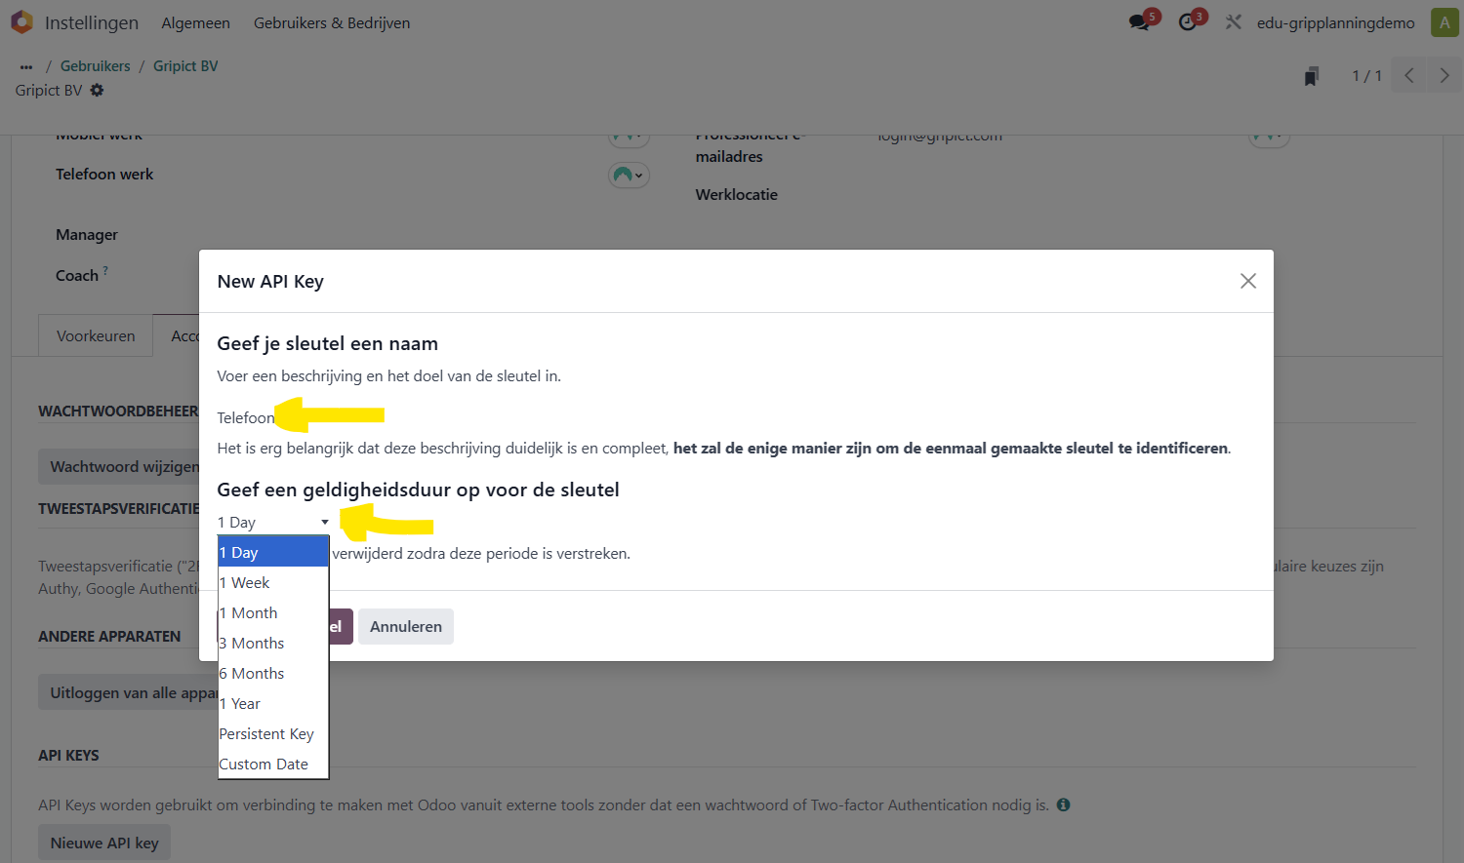Choose 3 Months from the duration list
This screenshot has height=863, width=1464.
click(273, 644)
